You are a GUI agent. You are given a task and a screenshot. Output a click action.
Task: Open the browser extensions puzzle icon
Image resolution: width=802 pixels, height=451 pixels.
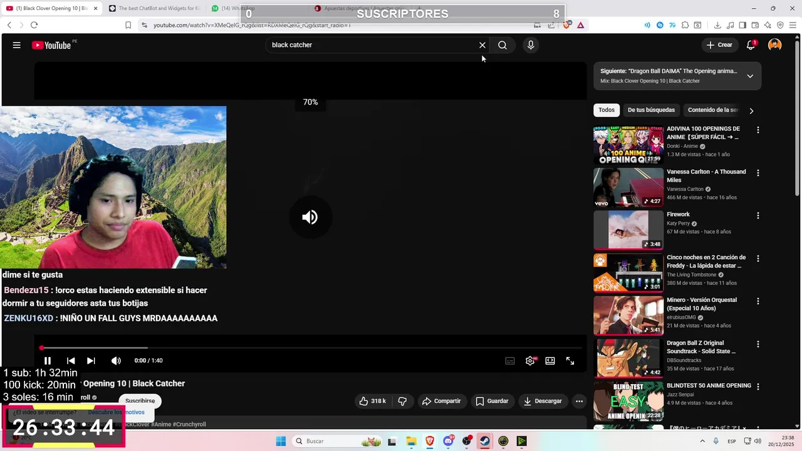click(685, 25)
